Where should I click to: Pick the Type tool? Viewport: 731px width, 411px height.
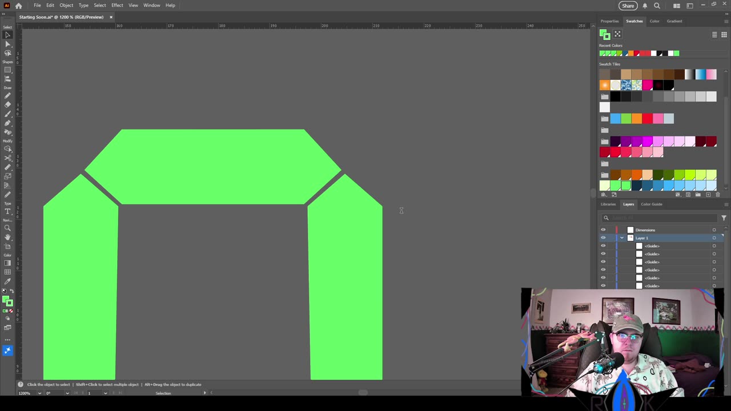[x=8, y=212]
